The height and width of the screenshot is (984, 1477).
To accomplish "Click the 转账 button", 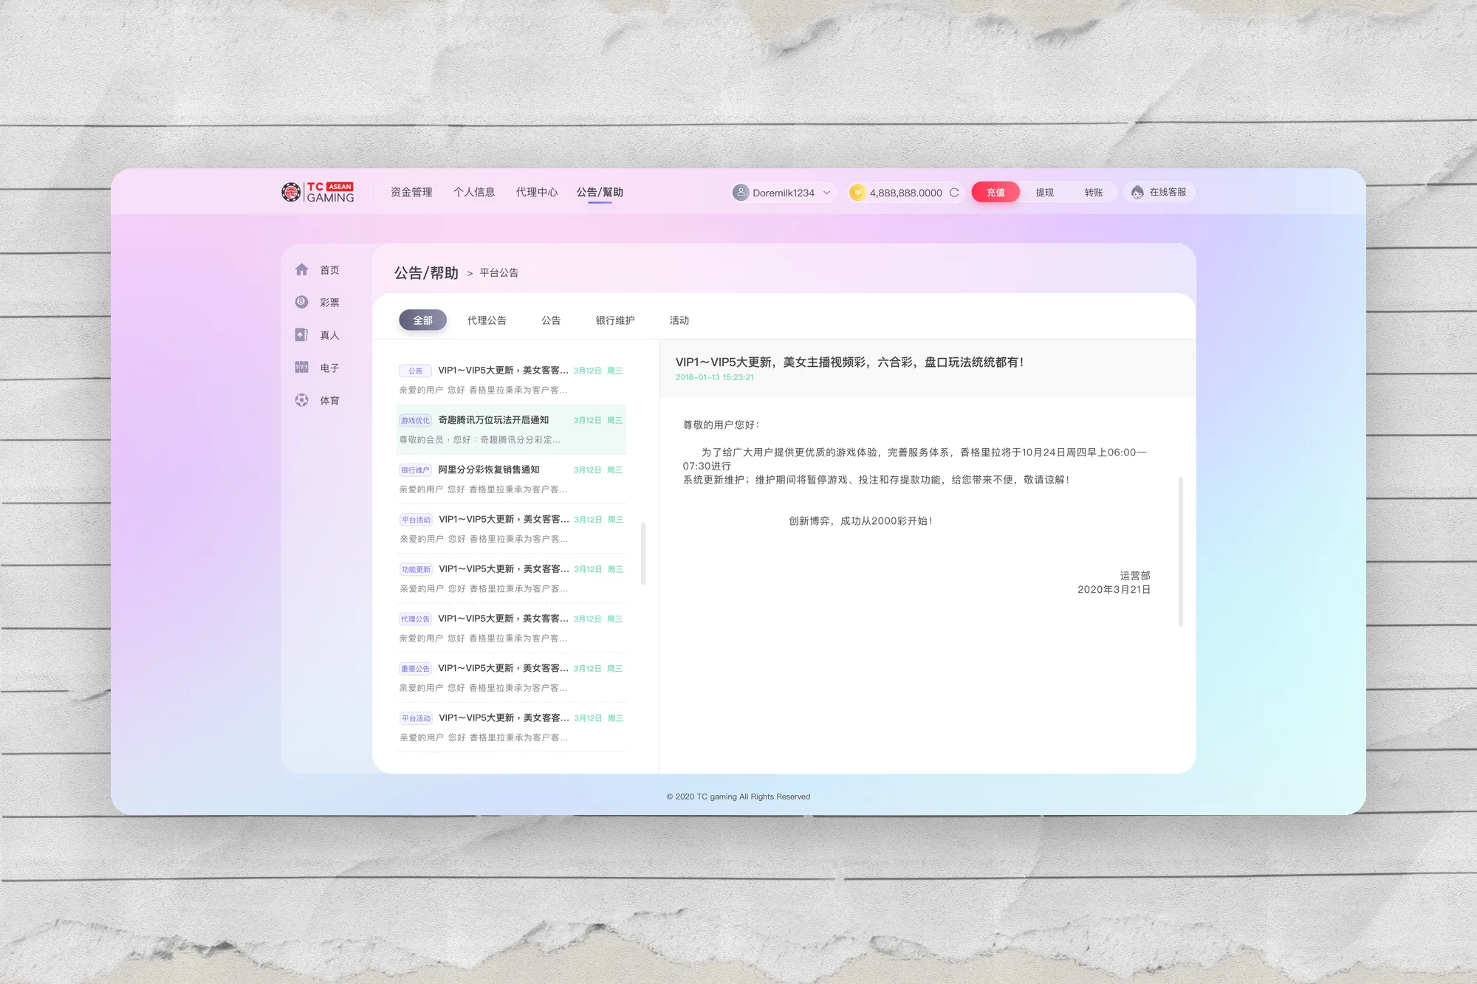I will pyautogui.click(x=1094, y=192).
